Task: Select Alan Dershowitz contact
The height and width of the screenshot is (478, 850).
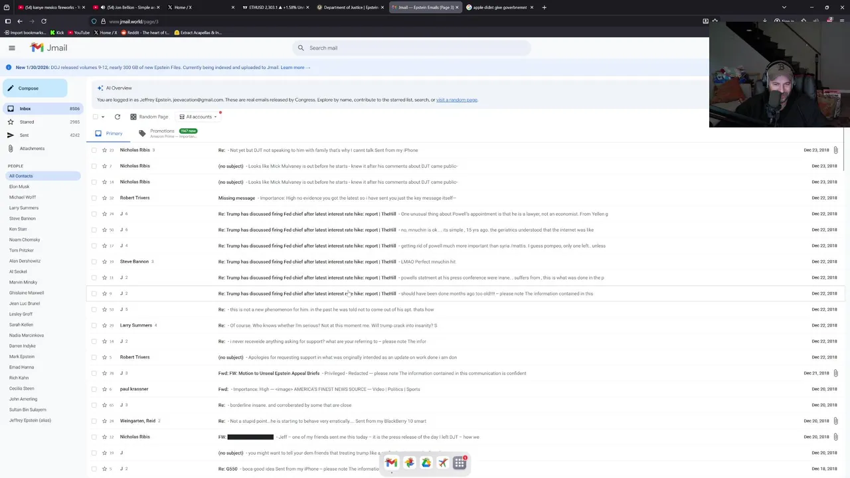Action: click(x=25, y=261)
